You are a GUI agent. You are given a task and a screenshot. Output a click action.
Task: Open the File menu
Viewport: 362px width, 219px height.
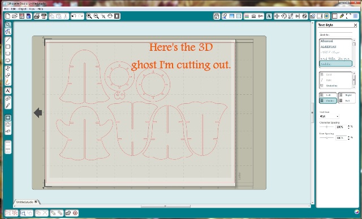click(6, 9)
